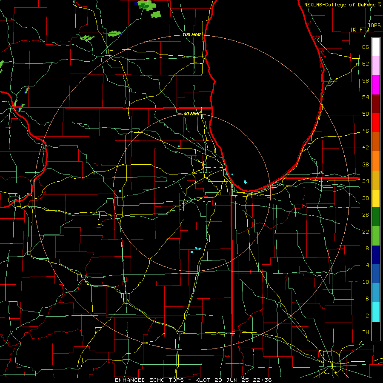This screenshot has height=383, width=383.
Task: Click the '22' legend value
Action: [x=366, y=232]
